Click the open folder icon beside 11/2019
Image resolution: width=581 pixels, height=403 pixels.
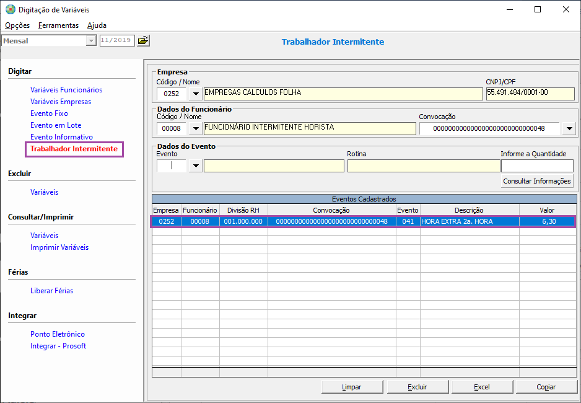pyautogui.click(x=143, y=40)
